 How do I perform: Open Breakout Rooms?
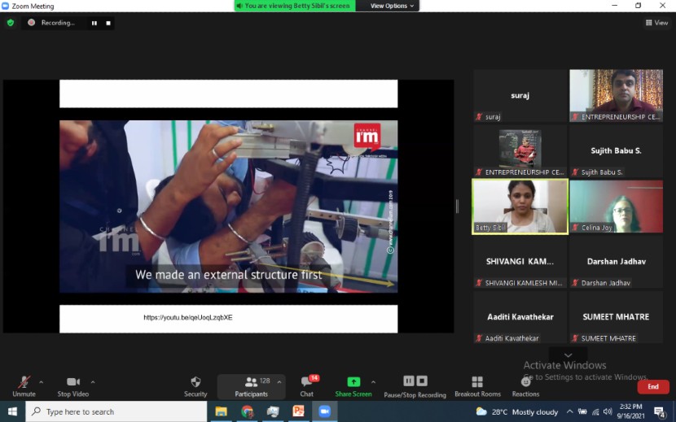pos(477,385)
